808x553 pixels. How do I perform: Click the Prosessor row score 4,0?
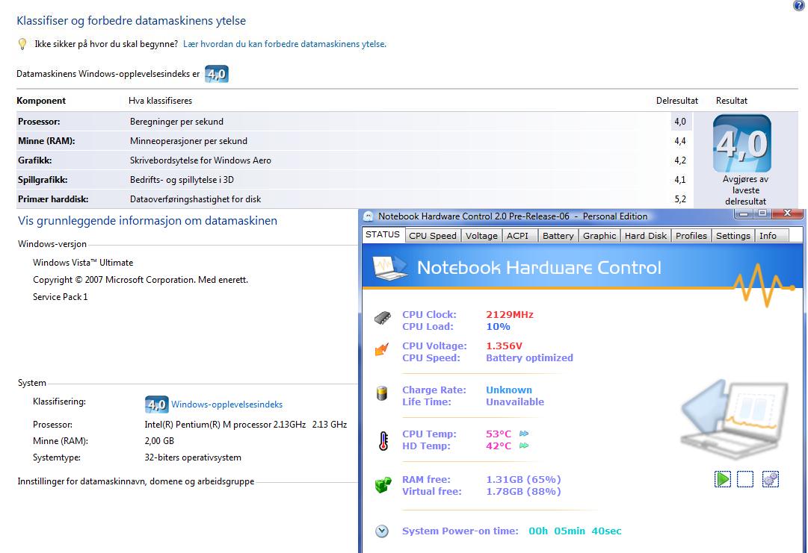point(680,122)
